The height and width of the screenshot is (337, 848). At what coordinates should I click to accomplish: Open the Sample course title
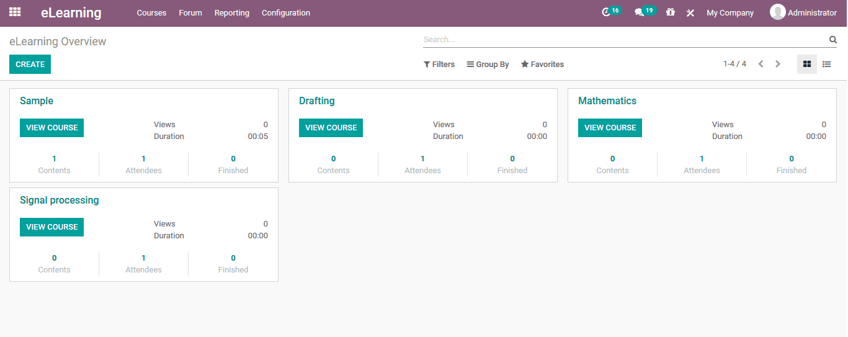37,101
